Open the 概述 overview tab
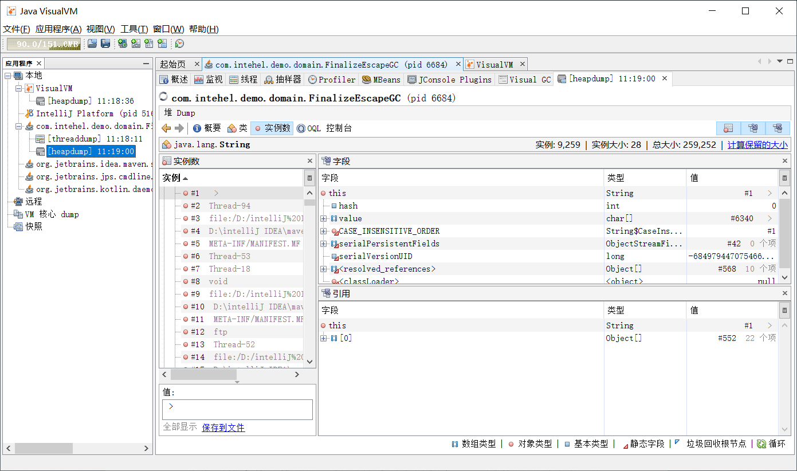The width and height of the screenshot is (797, 471). tap(174, 80)
